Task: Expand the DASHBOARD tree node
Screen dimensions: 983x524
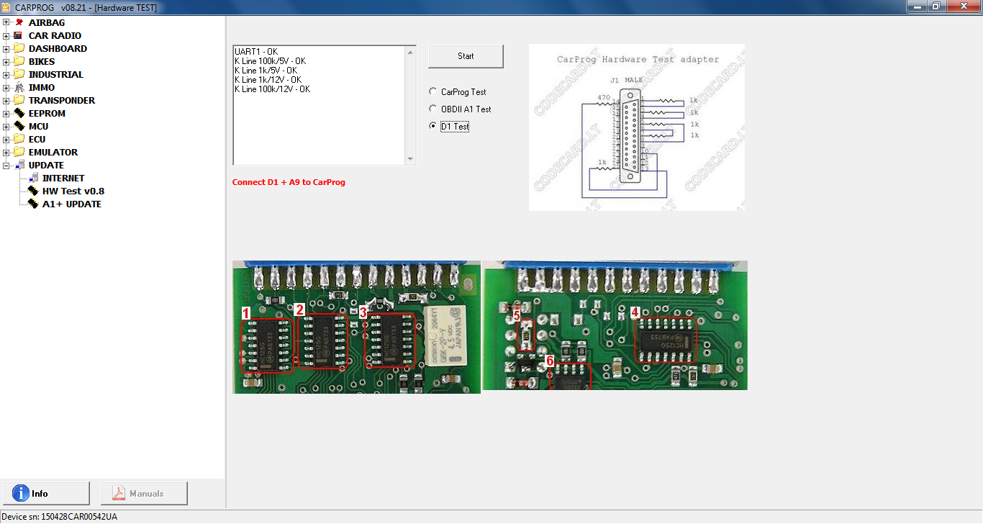Action: coord(6,48)
